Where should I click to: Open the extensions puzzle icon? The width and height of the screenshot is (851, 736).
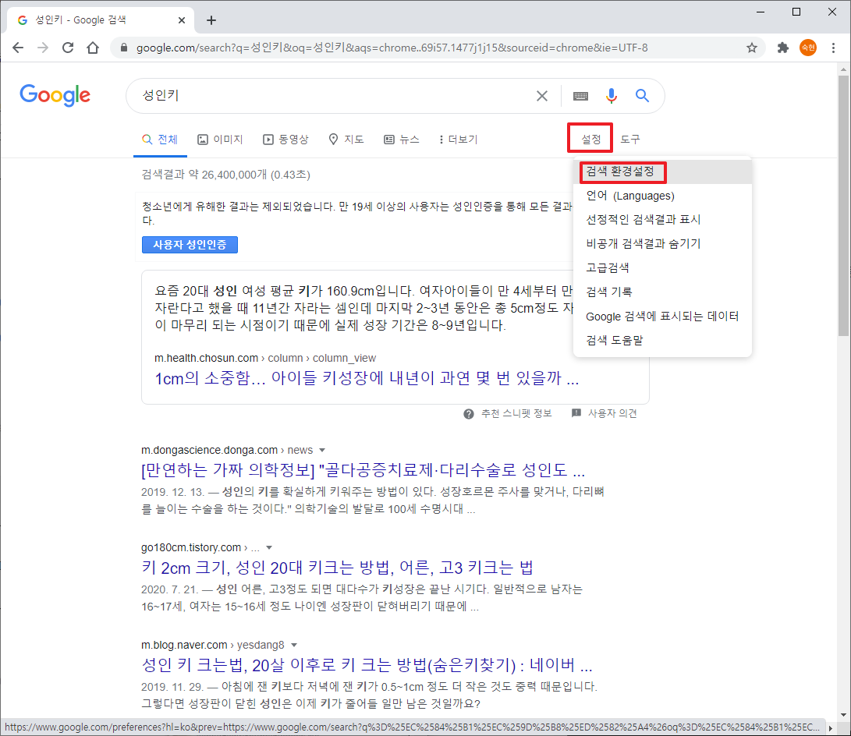click(x=782, y=48)
